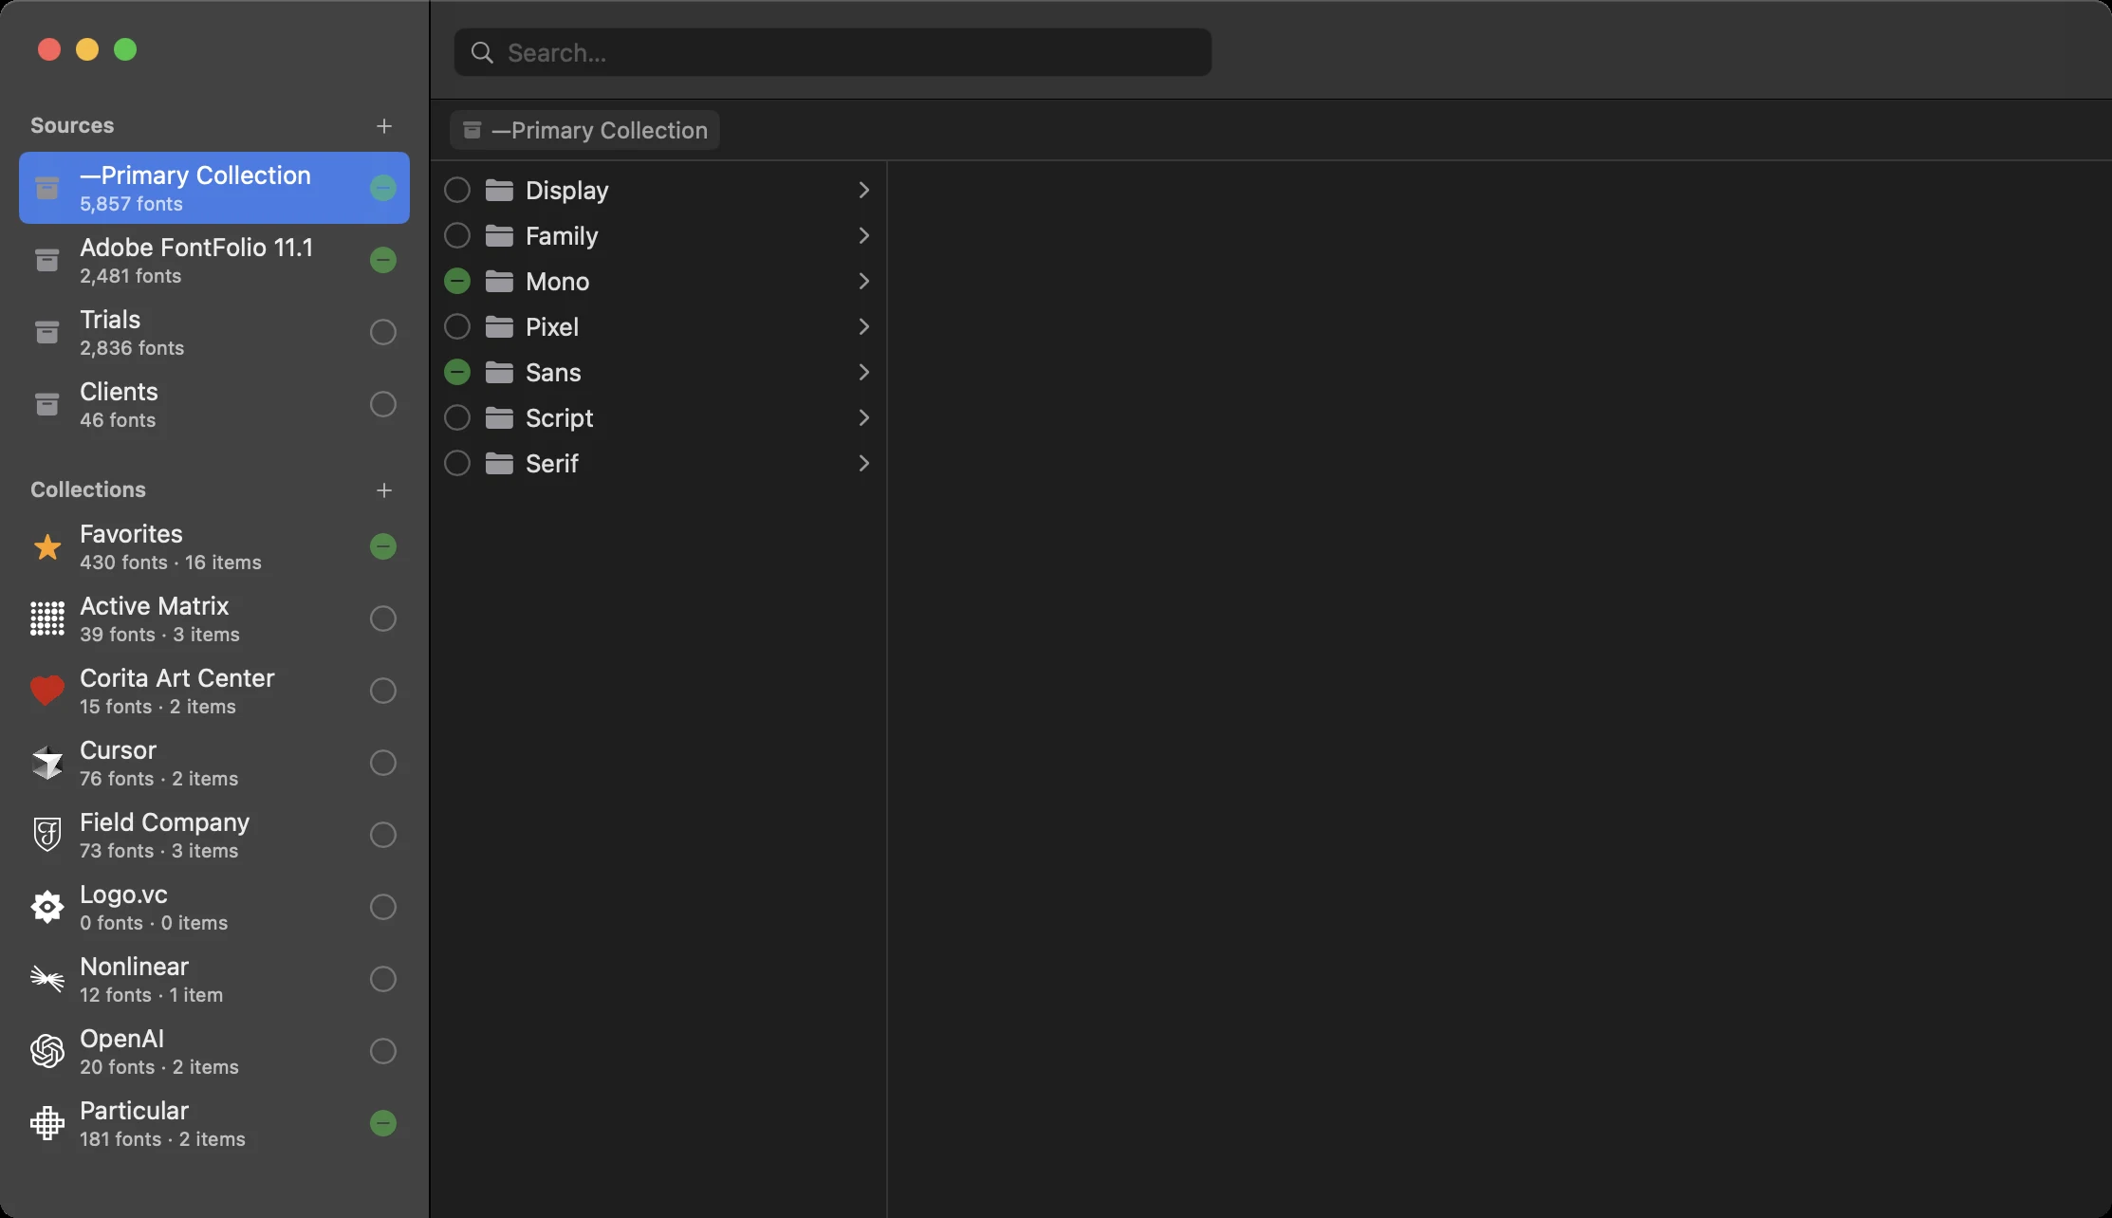Click the Active Matrix dot-grid icon
Image resolution: width=2112 pixels, height=1218 pixels.
[46, 618]
